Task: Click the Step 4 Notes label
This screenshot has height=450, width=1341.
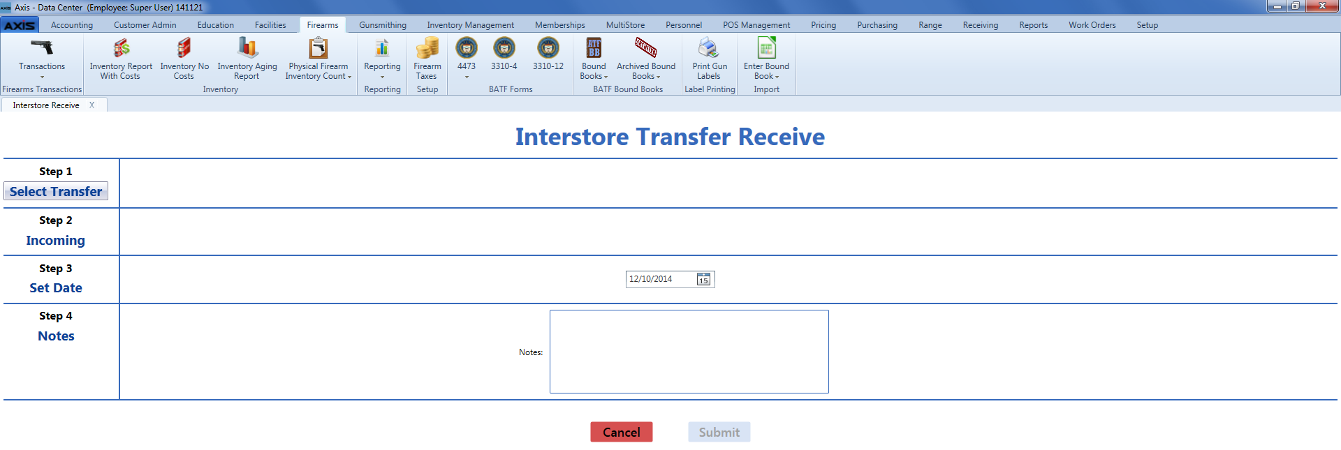Action: [56, 336]
